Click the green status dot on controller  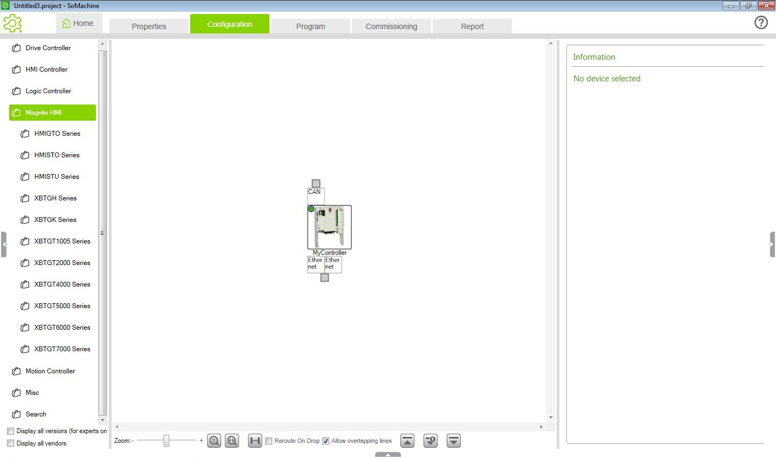pyautogui.click(x=311, y=209)
